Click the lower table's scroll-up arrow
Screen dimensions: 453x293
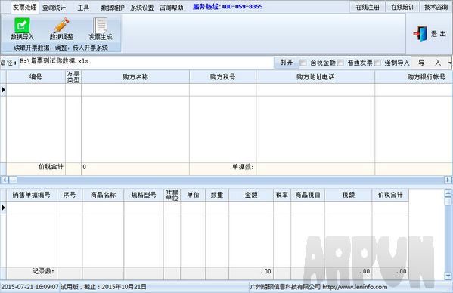tap(448, 193)
